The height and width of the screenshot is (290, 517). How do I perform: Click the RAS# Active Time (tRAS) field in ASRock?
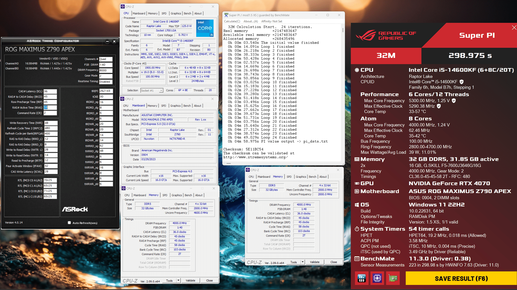pos(50,108)
